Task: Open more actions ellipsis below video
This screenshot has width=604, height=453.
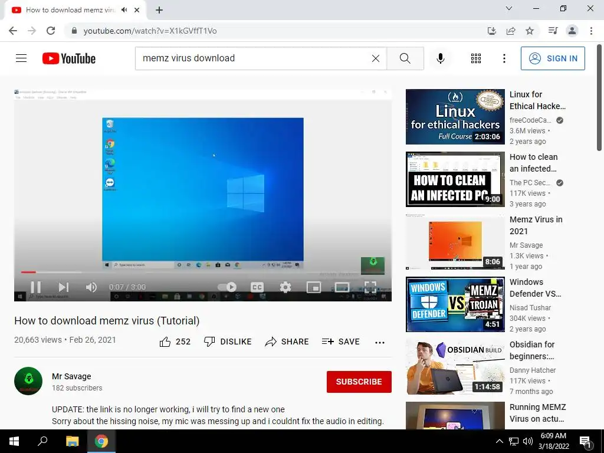Action: click(x=380, y=342)
